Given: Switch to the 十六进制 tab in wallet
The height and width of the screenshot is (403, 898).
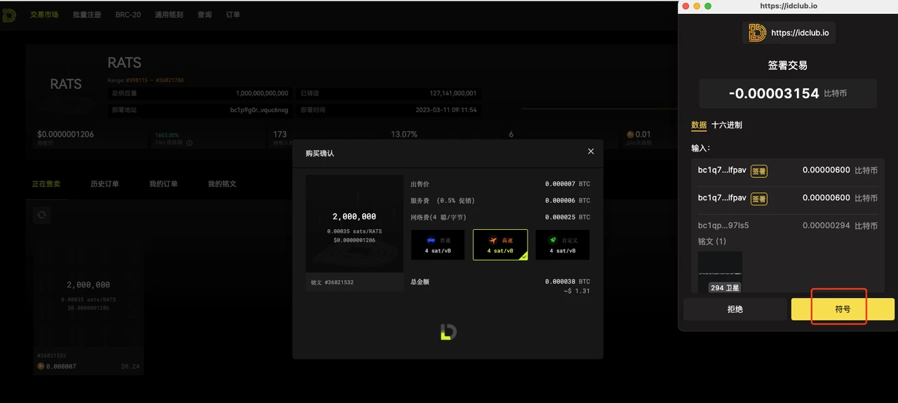Looking at the screenshot, I should click(x=726, y=125).
